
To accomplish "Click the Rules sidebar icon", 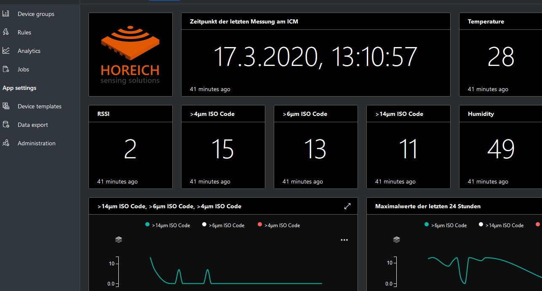I will point(6,32).
